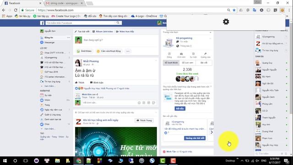293x165 pixels.
Task: Open the Chrome three-dot menu
Action: [289, 10]
